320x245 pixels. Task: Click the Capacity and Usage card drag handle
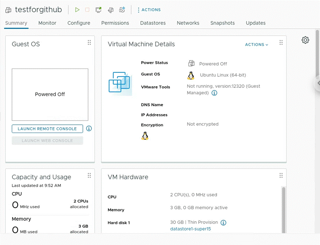[89, 175]
